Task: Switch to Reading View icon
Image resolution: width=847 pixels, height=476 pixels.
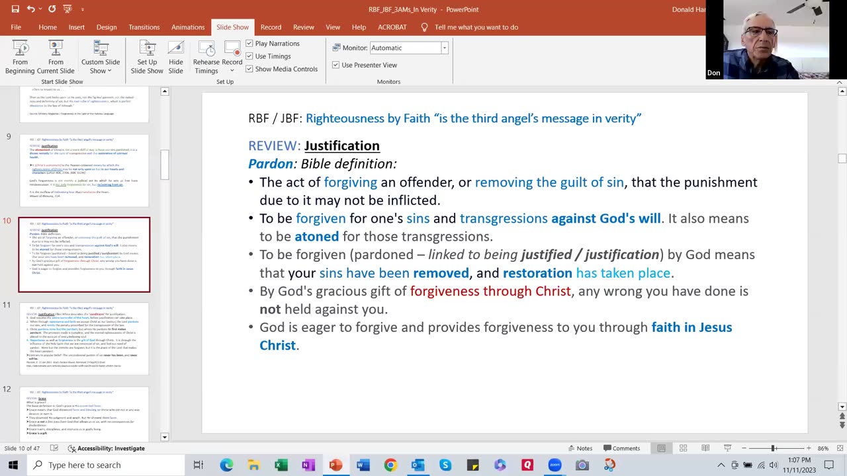Action: (705, 448)
